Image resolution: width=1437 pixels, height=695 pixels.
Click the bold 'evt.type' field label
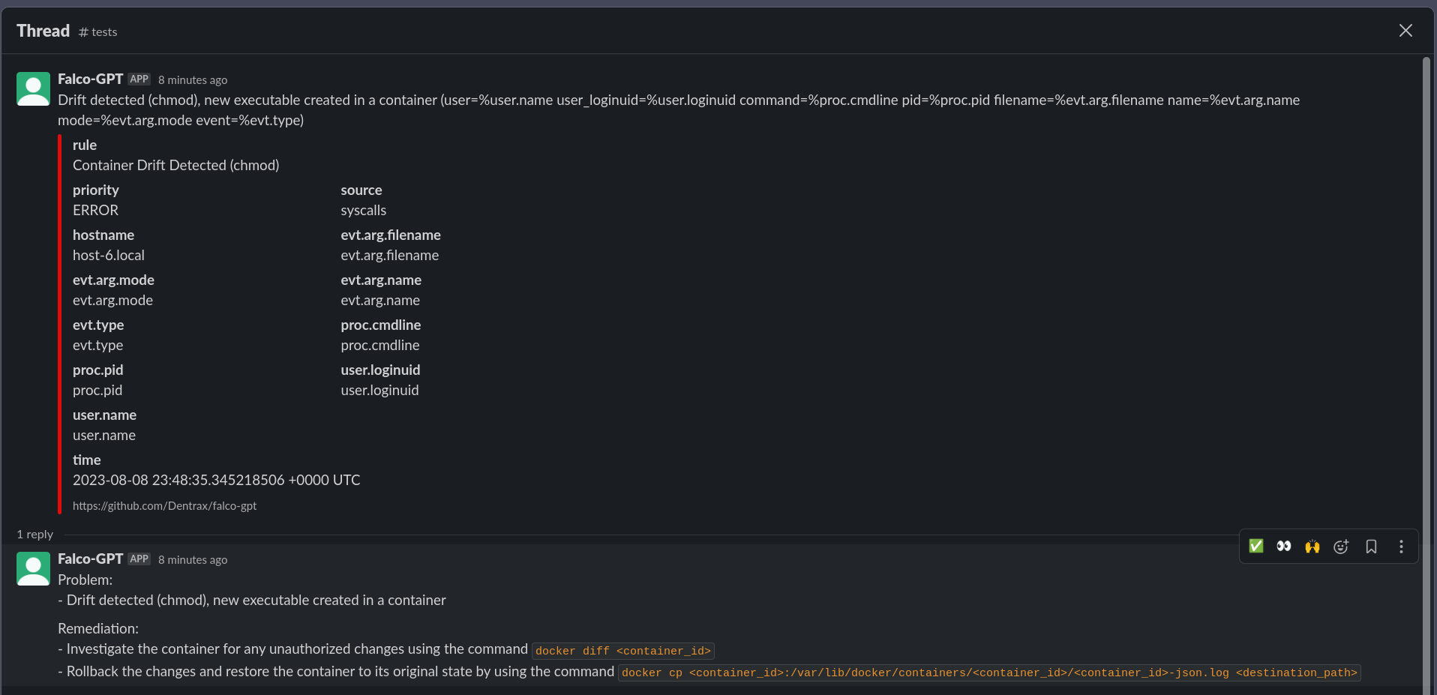tap(98, 325)
